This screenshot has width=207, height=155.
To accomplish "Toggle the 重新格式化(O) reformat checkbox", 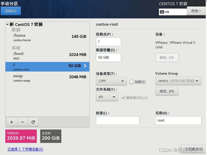I will [x=123, y=98].
